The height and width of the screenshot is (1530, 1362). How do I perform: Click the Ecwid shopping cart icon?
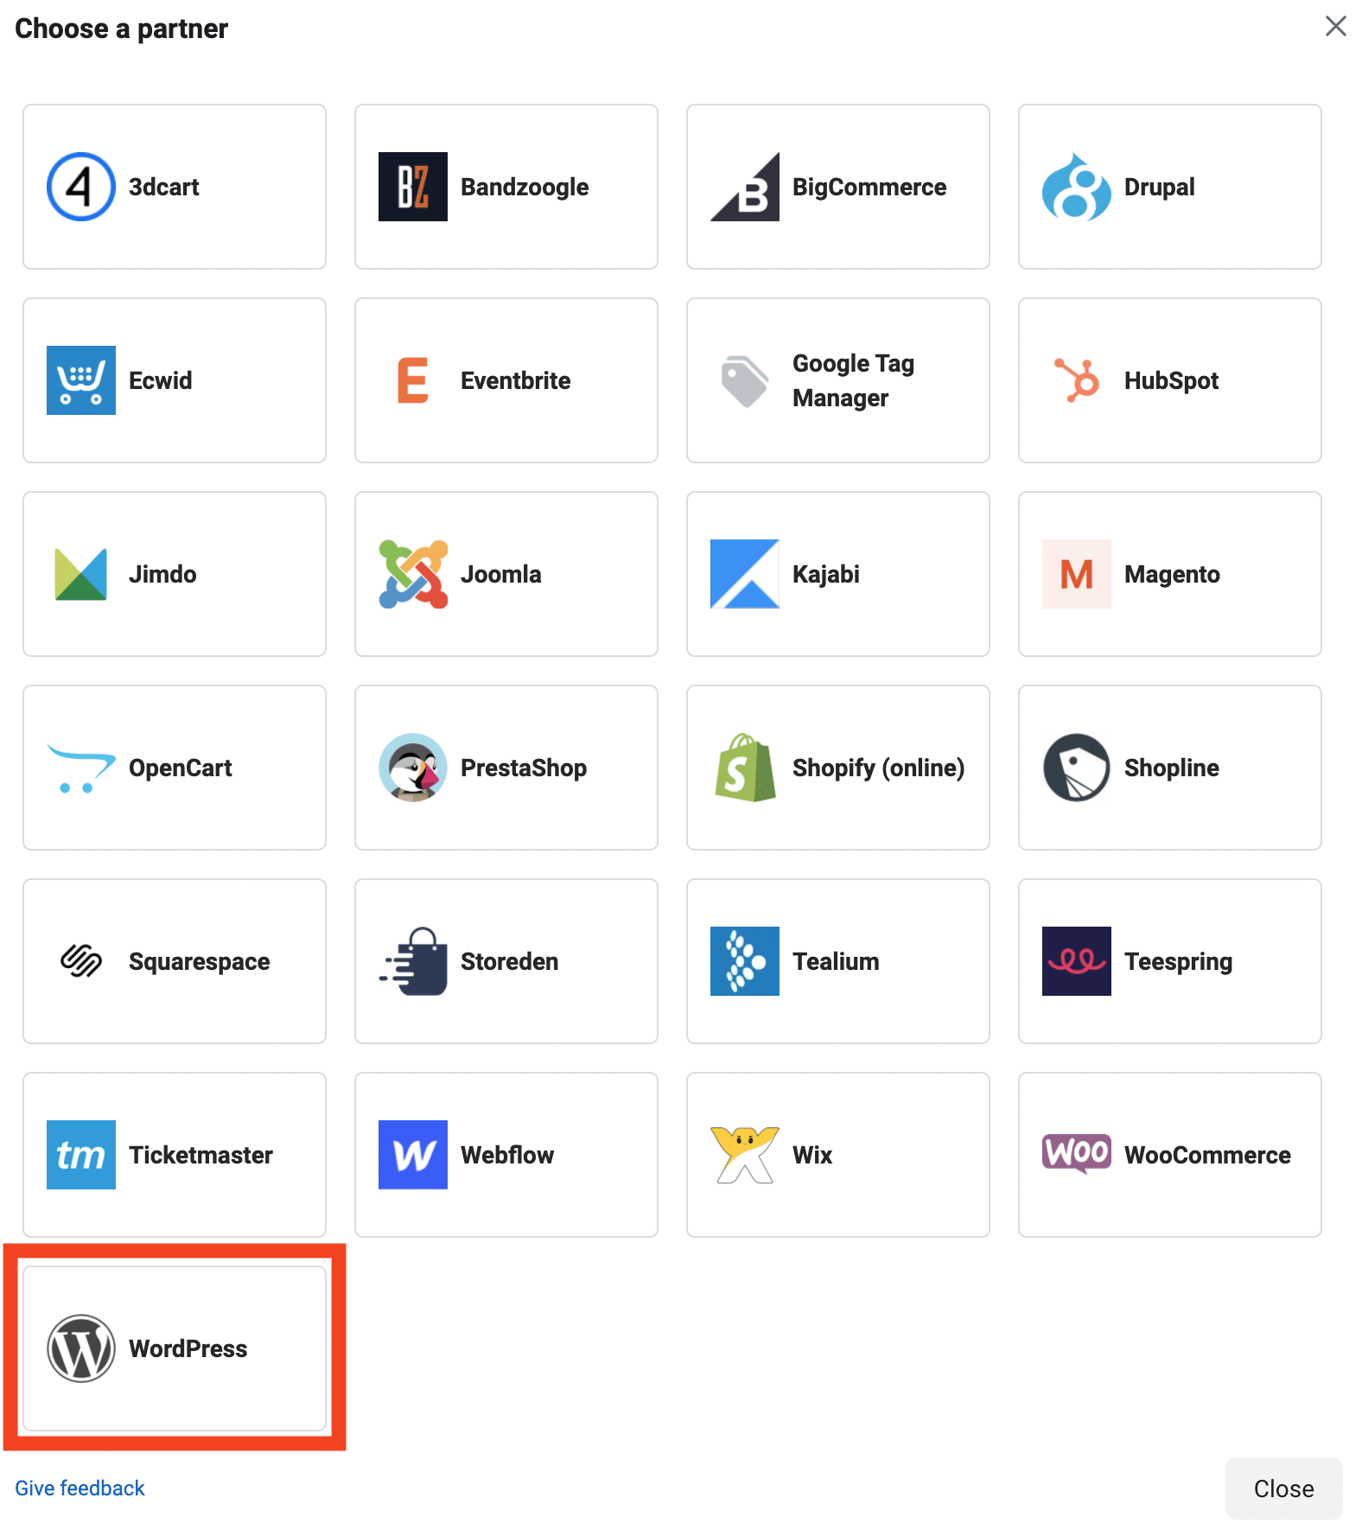click(x=81, y=380)
